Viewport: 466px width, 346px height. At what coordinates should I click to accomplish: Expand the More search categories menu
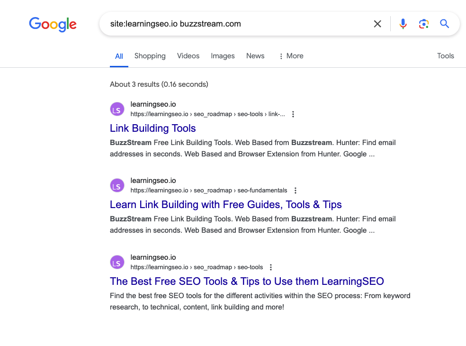click(291, 56)
